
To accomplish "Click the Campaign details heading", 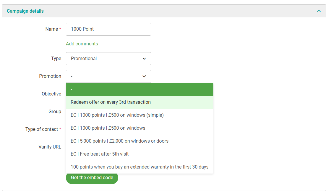I will pos(25,11).
